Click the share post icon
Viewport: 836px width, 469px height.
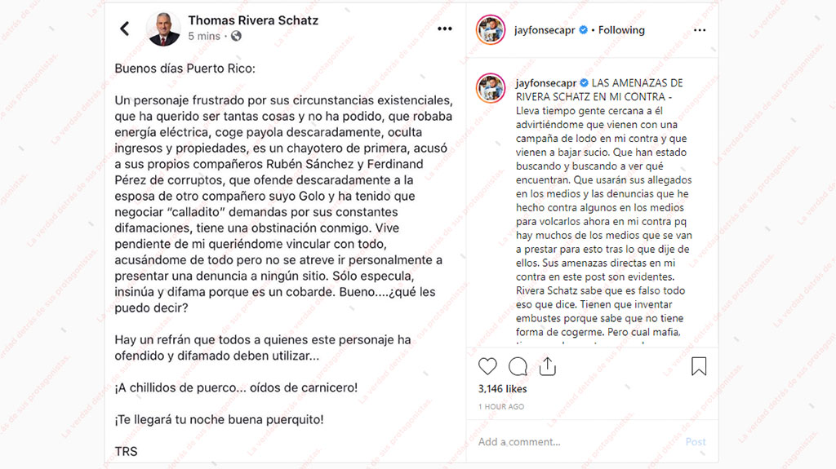pyautogui.click(x=547, y=367)
